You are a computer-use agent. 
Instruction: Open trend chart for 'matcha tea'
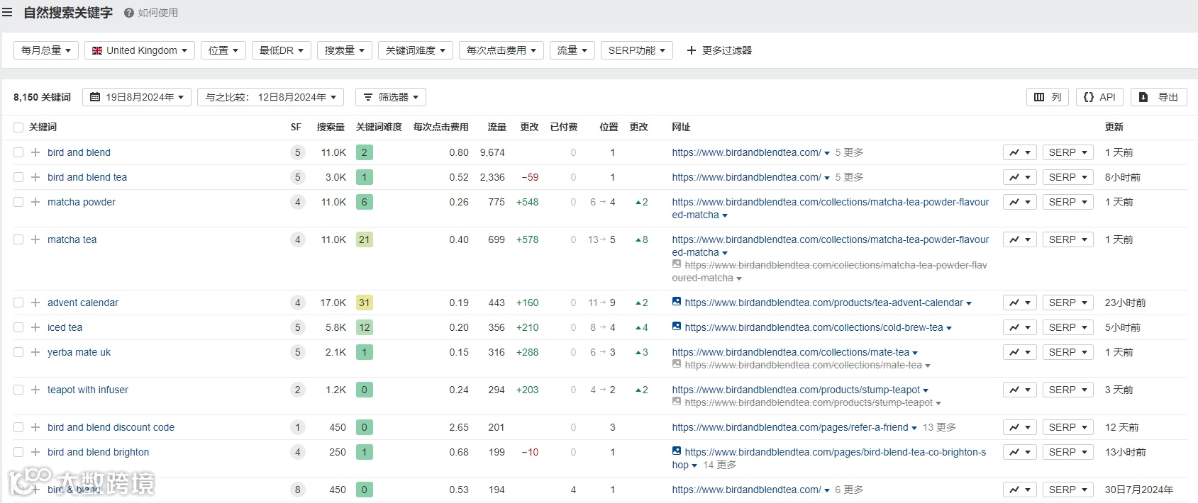(x=1020, y=239)
